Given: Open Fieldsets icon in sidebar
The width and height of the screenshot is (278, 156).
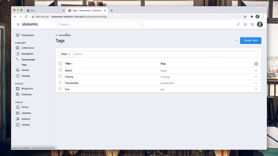Looking at the screenshot, I should coord(17,94).
